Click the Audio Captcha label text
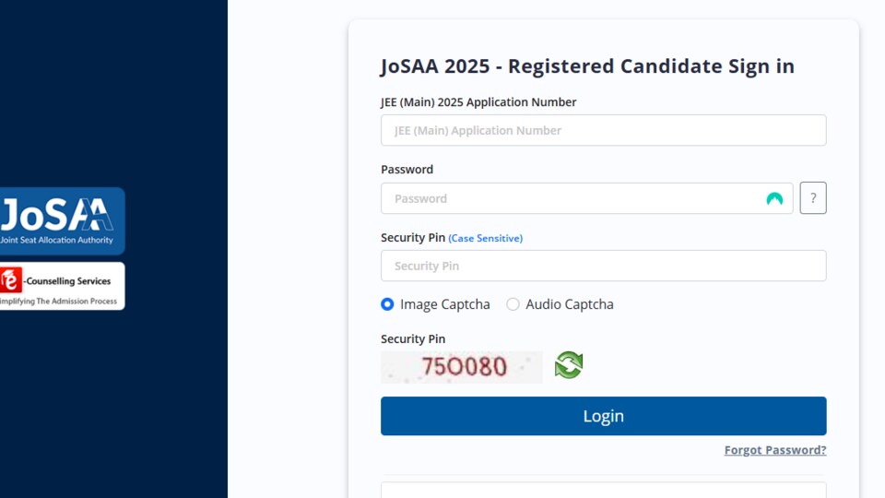Image resolution: width=885 pixels, height=498 pixels. pyautogui.click(x=570, y=304)
